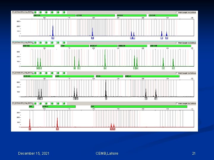Click first green quality flag in green-trace panel
Viewport: 214px width, 160px height.
click(x=35, y=43)
